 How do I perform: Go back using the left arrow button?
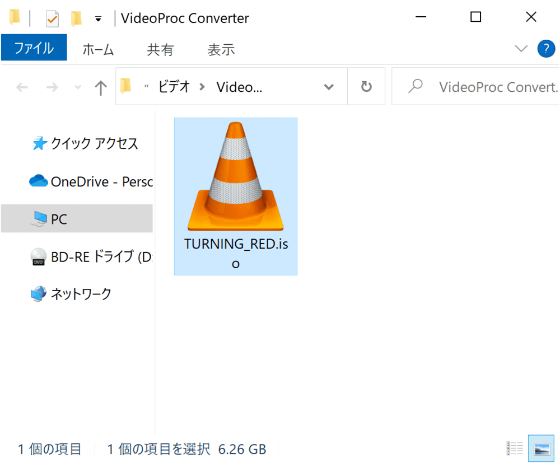pyautogui.click(x=22, y=87)
